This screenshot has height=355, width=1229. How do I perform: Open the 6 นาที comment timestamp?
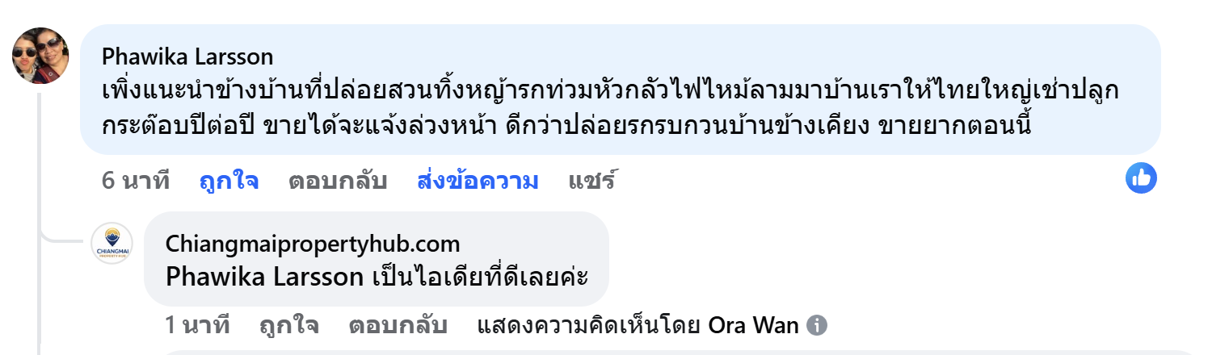point(136,181)
